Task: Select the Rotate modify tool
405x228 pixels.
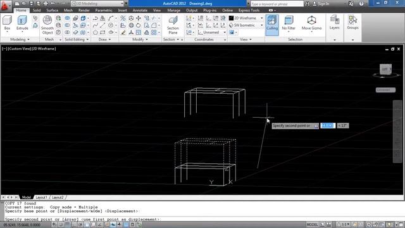Action: point(139,25)
